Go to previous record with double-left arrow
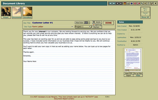158x100 pixels. (x=110, y=4)
